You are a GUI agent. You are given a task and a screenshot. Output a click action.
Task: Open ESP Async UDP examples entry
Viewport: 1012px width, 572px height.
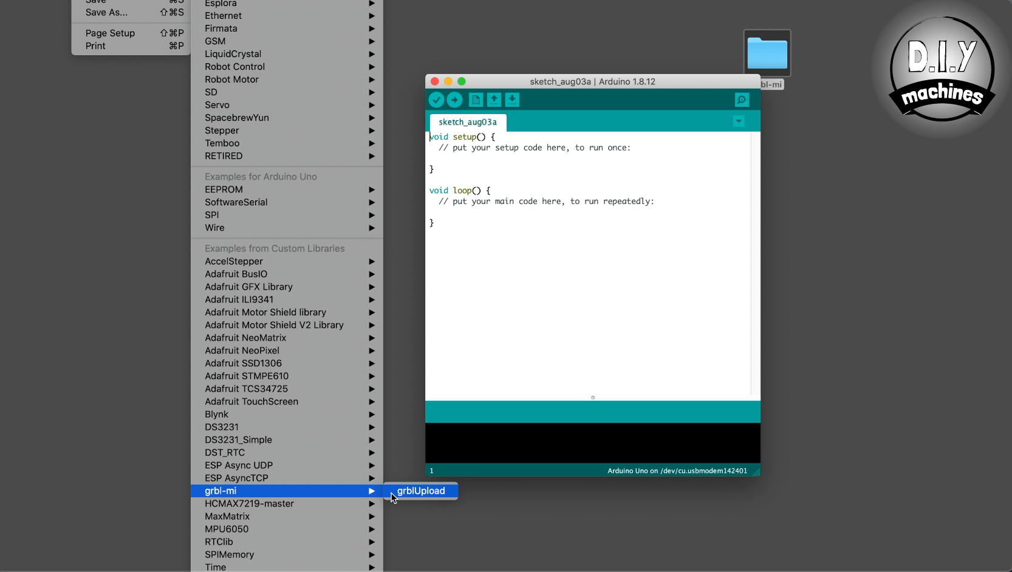tap(287, 465)
